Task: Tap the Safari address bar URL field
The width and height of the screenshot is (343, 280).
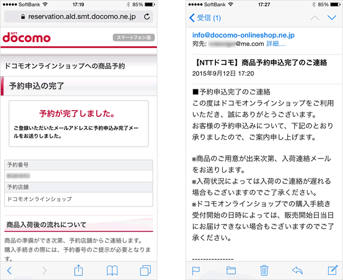Action: pos(79,17)
